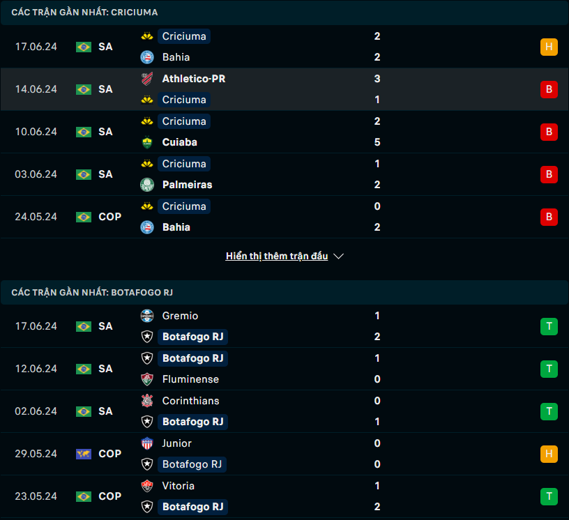This screenshot has height=520, width=569.
Task: Click Bahia crest in 24.05.24 match
Action: coord(147,227)
